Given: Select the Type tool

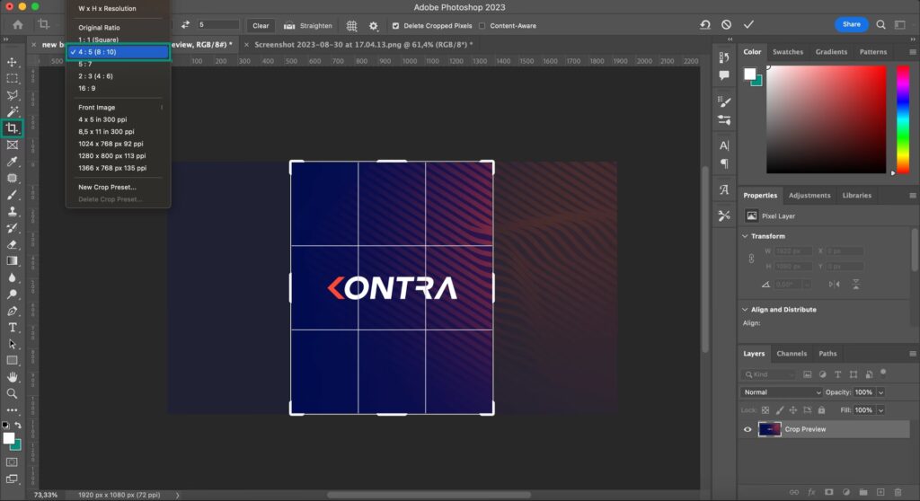Looking at the screenshot, I should tap(13, 328).
